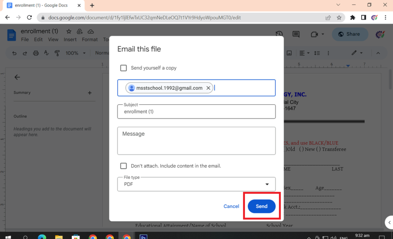Remove the msstschool.1992@gmail.com recipient chip
393x239 pixels.
click(208, 88)
